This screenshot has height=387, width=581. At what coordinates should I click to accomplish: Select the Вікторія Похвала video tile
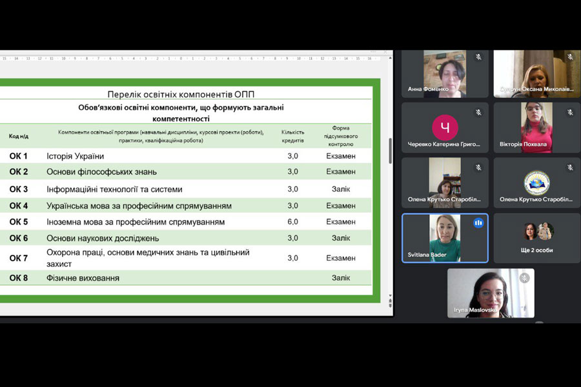tap(537, 128)
